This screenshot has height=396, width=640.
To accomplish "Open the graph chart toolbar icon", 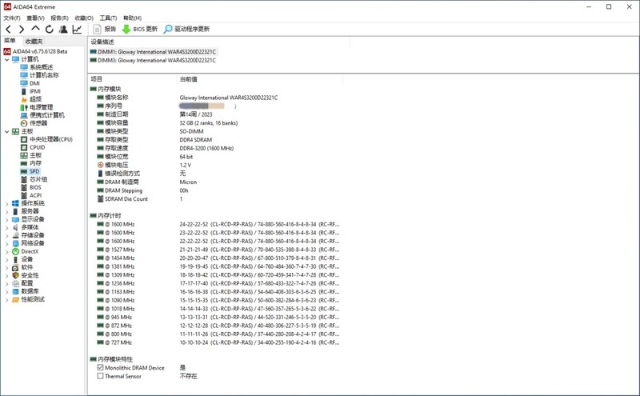I will pos(77,29).
